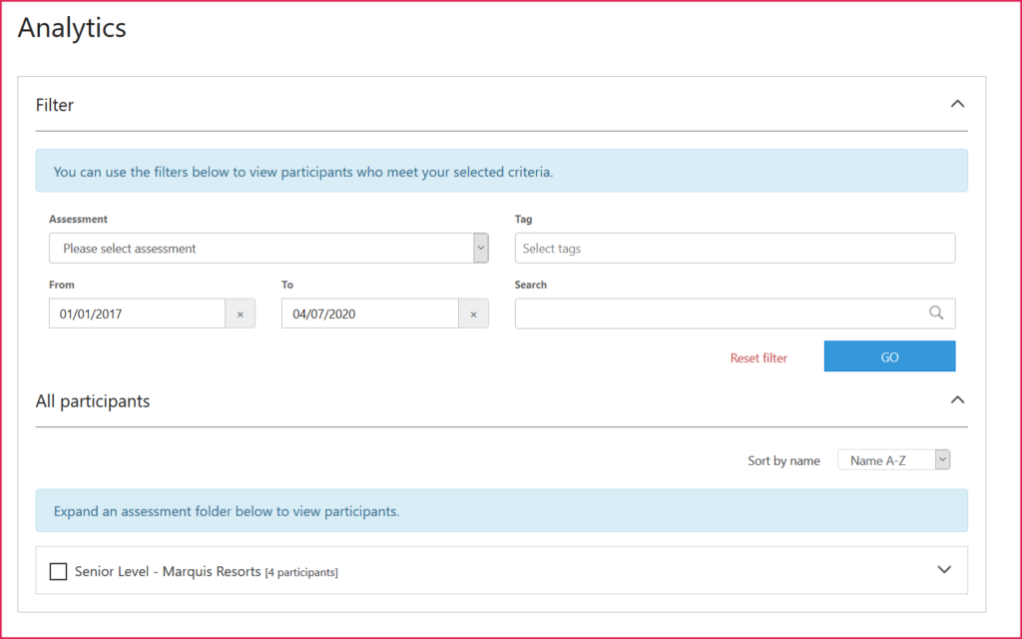Screen dimensions: 1022x639
Task: Tick the Senior Level - Marquis Resorts checkbox
Action: pyautogui.click(x=59, y=571)
